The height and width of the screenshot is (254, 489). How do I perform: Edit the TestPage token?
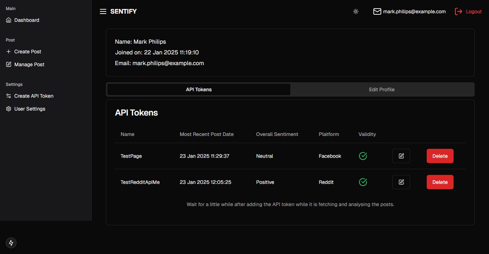[x=401, y=156]
